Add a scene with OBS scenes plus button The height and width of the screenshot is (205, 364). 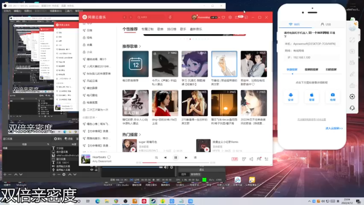coord(5,174)
